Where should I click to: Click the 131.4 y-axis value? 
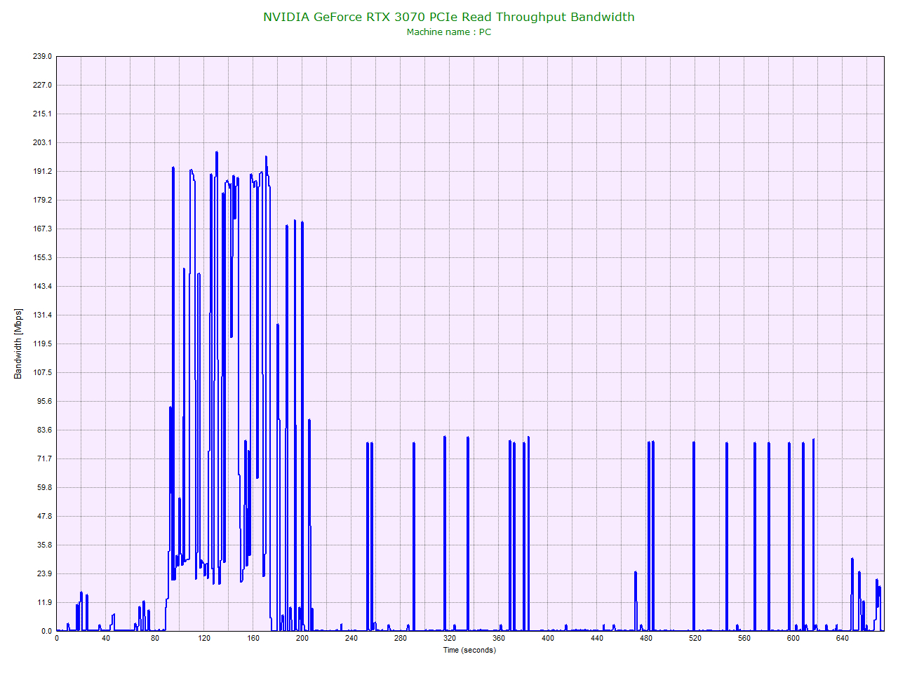43,315
